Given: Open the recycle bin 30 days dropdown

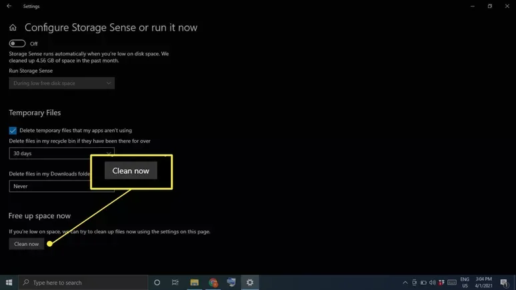Looking at the screenshot, I should click(x=62, y=153).
